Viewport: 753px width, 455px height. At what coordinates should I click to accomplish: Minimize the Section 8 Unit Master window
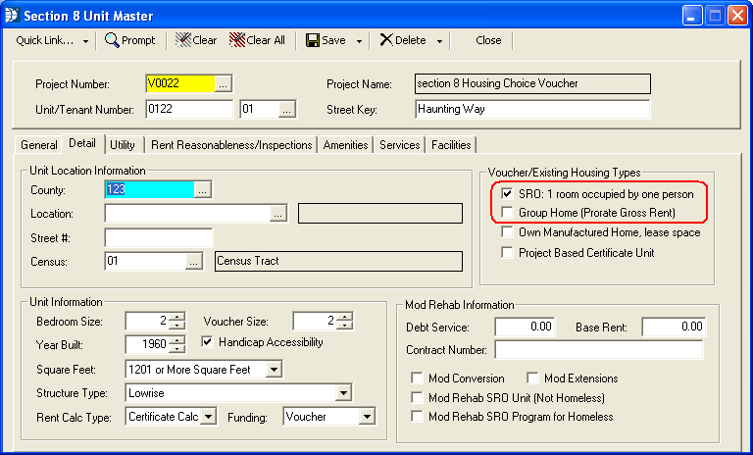coord(691,16)
